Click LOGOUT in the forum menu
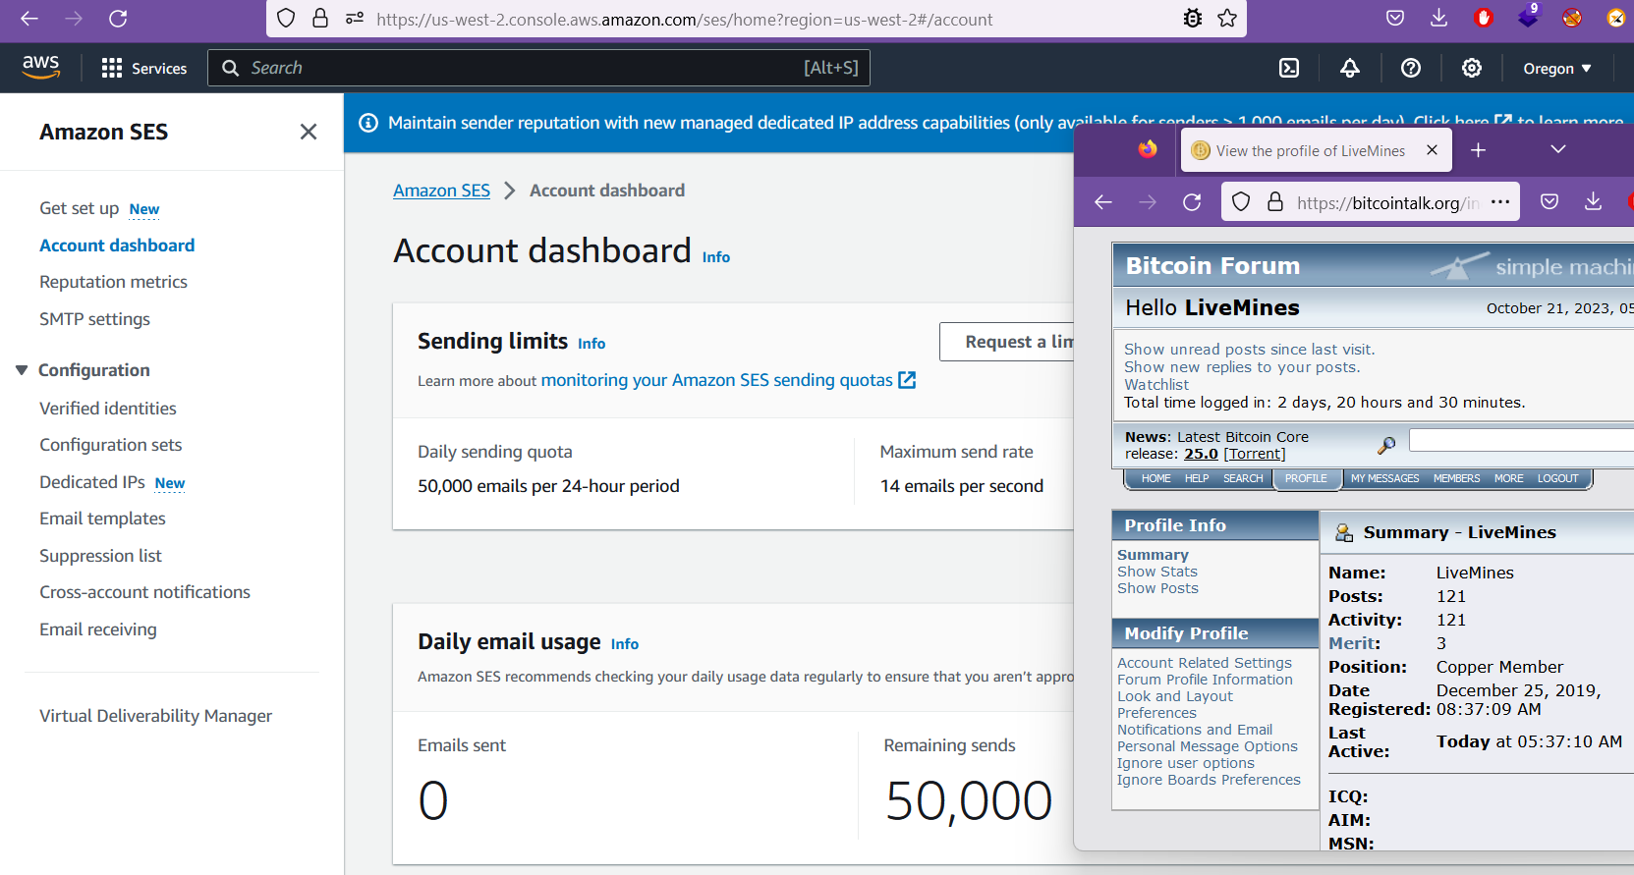1634x875 pixels. point(1557,478)
